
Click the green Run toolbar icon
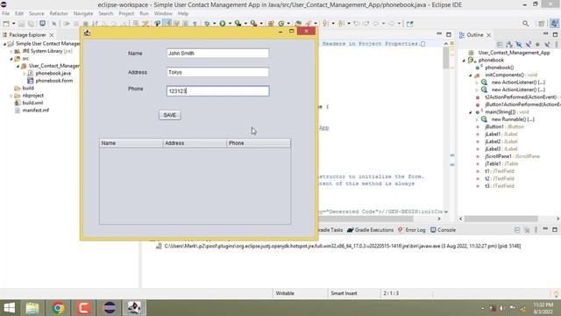click(x=222, y=24)
